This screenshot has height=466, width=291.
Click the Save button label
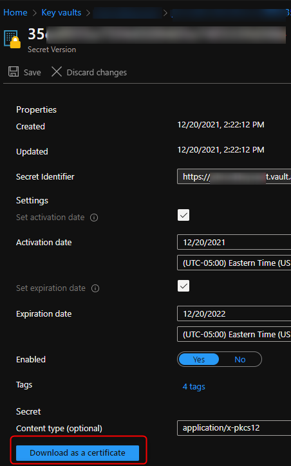pyautogui.click(x=32, y=72)
